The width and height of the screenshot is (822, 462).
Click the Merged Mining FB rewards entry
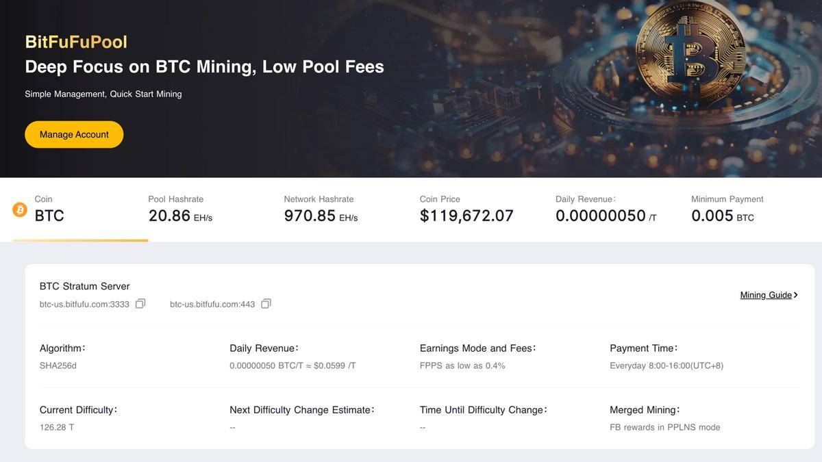point(664,426)
